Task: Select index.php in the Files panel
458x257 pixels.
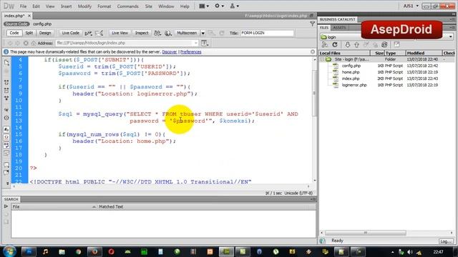Action: pyautogui.click(x=351, y=79)
